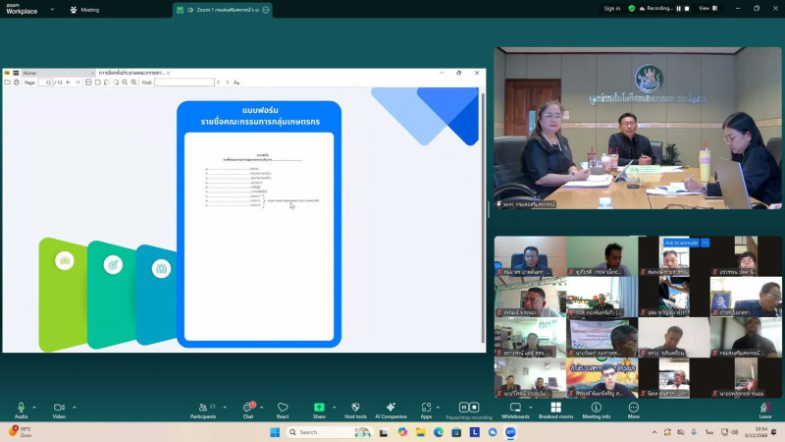This screenshot has width=785, height=442.
Task: Switch to the Meeting tab
Action: 85,10
